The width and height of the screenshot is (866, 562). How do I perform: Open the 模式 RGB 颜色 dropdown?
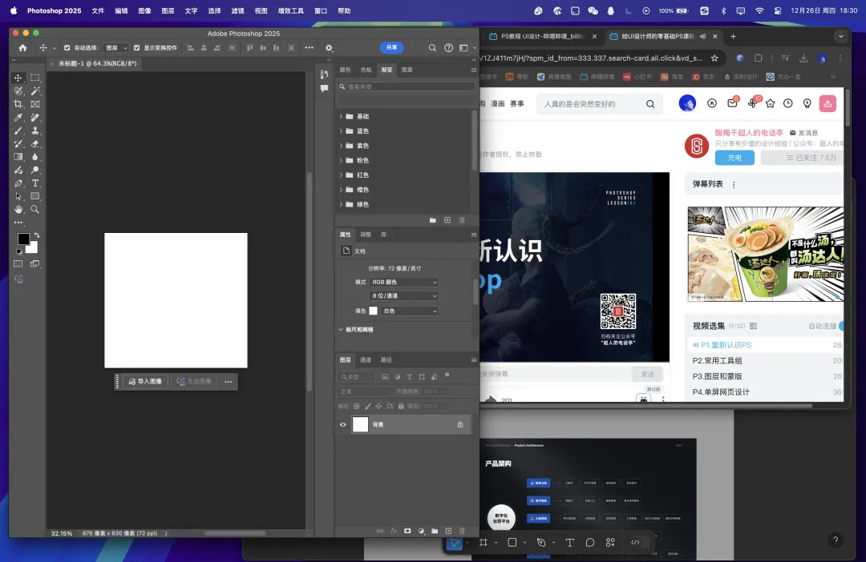[404, 283]
